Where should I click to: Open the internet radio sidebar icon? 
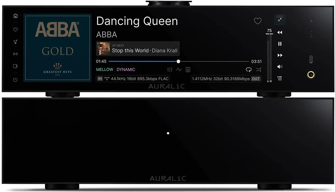pyautogui.click(x=15, y=54)
